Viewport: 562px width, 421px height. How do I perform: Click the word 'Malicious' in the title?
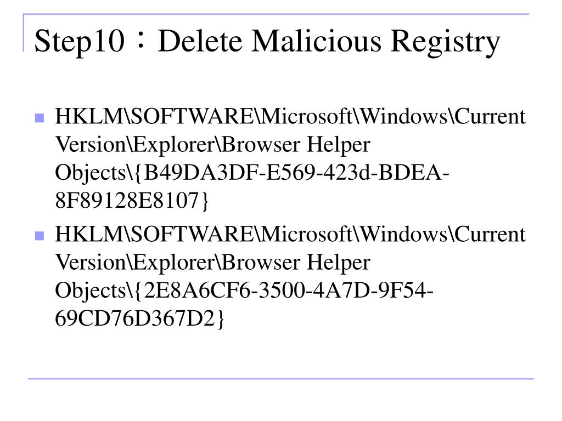tap(317, 41)
